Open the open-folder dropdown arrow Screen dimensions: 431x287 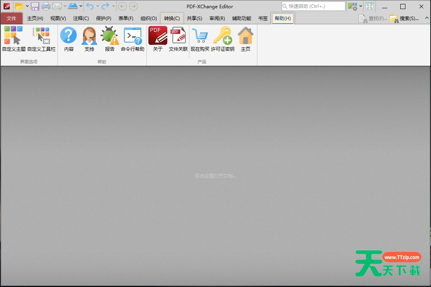coord(27,6)
